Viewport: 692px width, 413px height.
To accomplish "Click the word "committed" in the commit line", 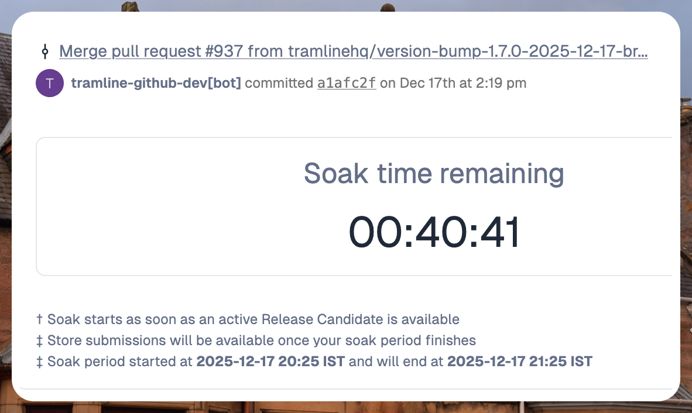I will pos(279,83).
